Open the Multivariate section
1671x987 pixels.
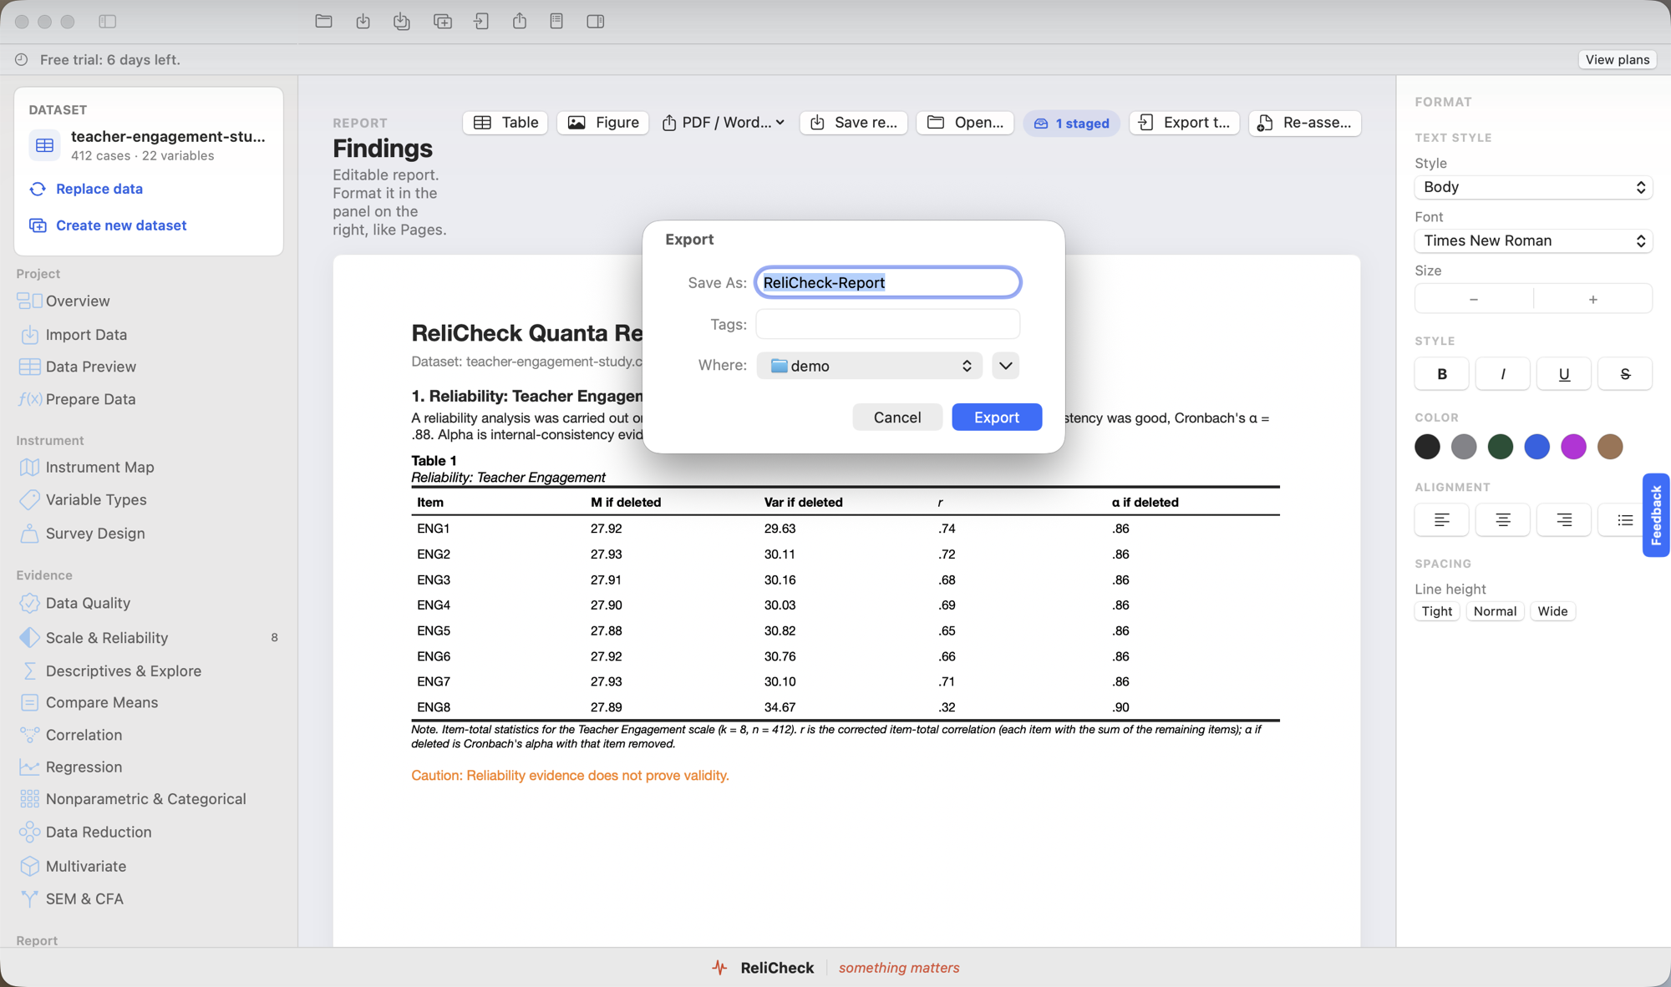85,866
